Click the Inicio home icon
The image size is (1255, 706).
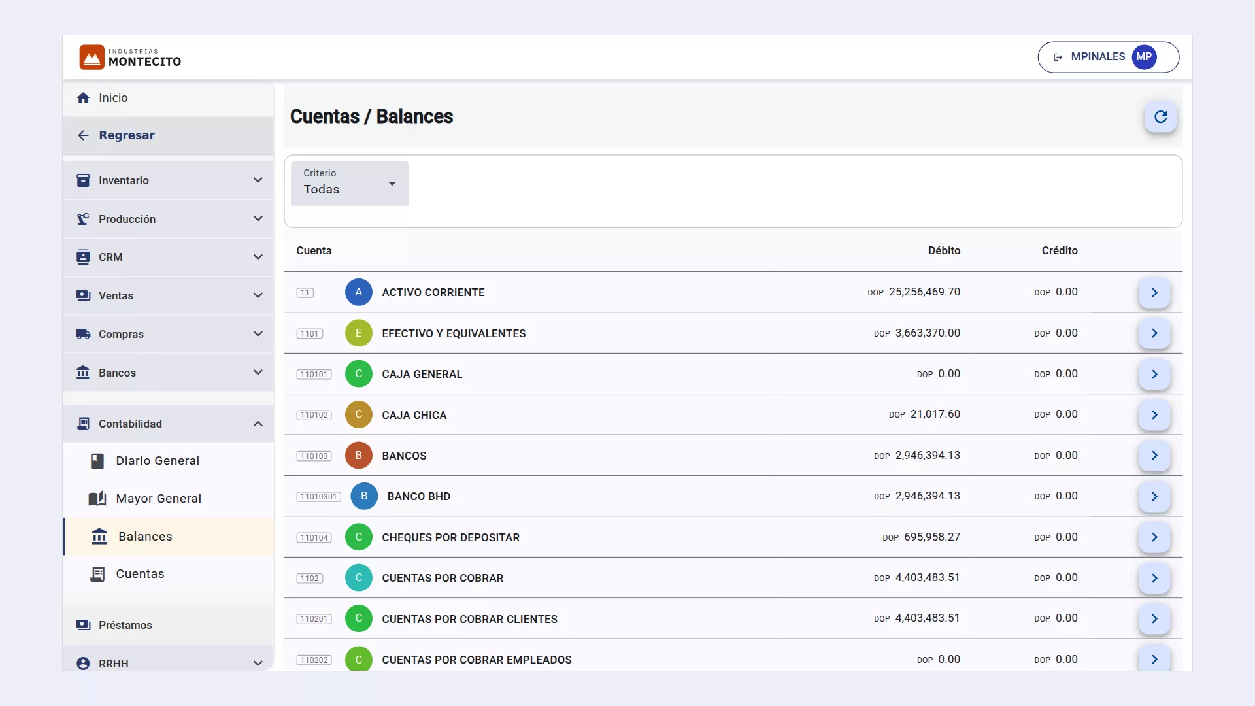[x=83, y=98]
